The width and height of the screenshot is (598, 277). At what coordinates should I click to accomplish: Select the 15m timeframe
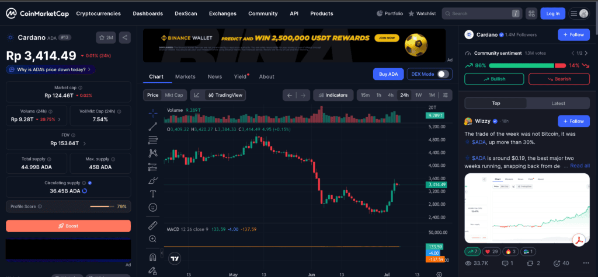[x=365, y=95]
